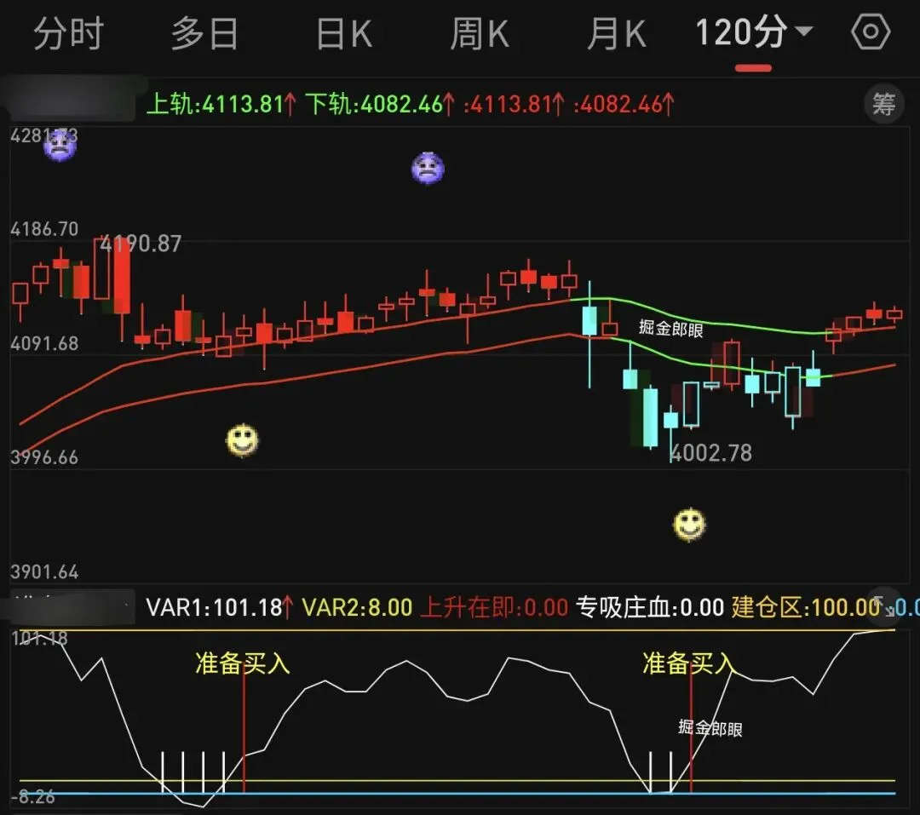
Task: Click the left 准备买入 signal label
Action: point(242,663)
